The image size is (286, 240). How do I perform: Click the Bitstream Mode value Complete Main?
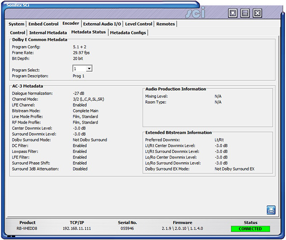coord(85,111)
